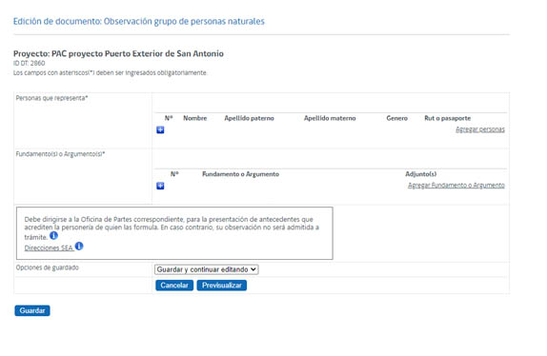
Task: Click the Apellido paterno column header
Action: point(249,118)
